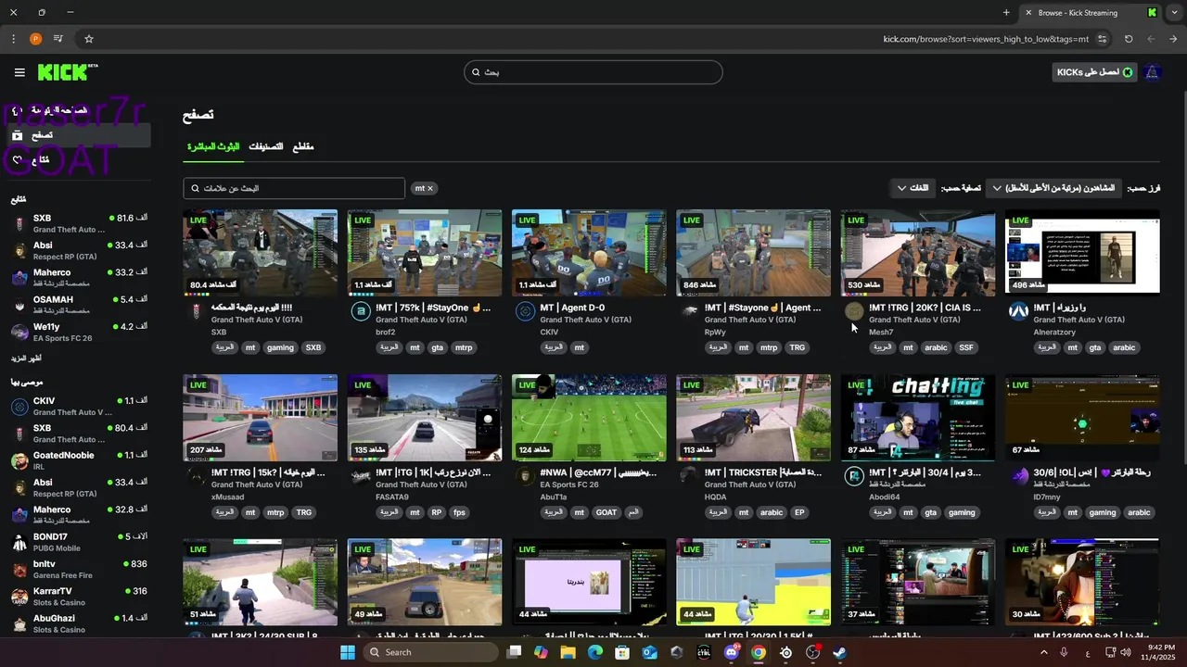
Task: Open File Explorer from taskbar
Action: [x=568, y=652]
